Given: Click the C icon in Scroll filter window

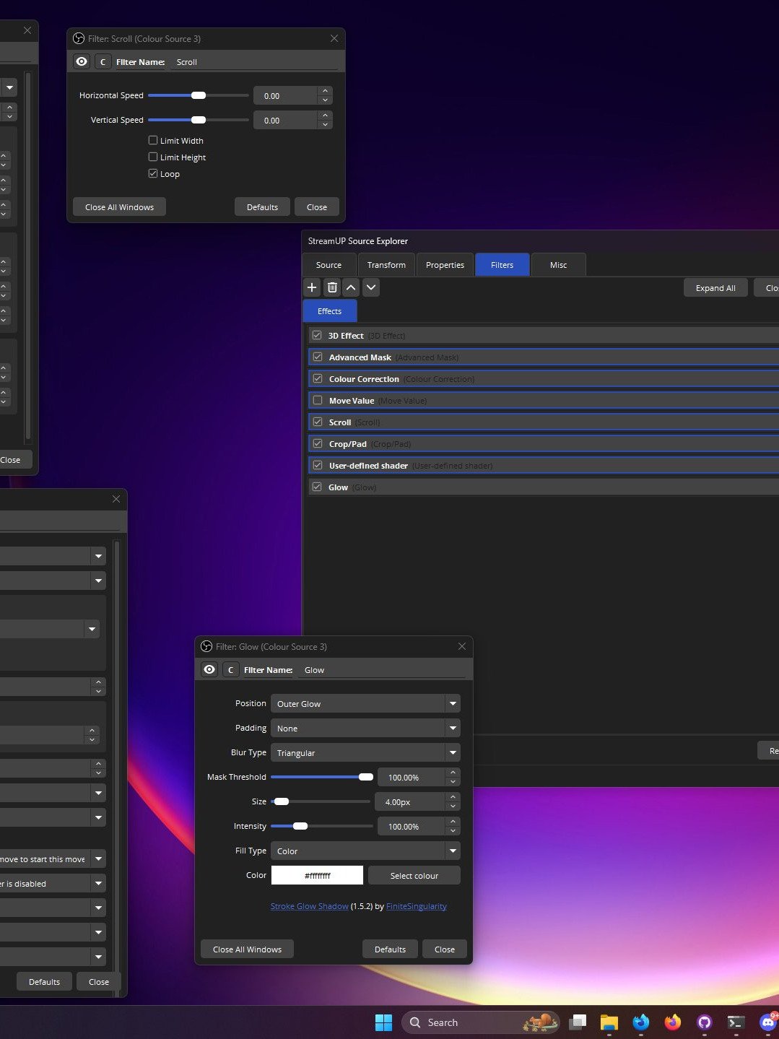Looking at the screenshot, I should point(103,62).
